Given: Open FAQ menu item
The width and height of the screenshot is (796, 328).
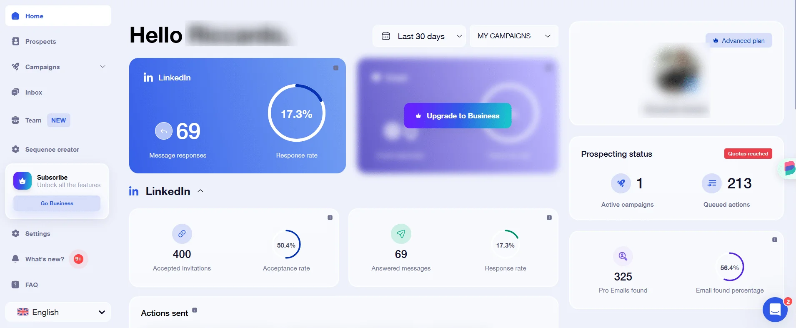Looking at the screenshot, I should coord(31,285).
